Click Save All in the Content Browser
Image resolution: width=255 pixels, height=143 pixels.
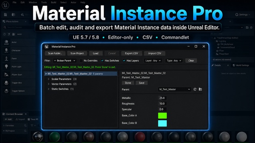33,119
